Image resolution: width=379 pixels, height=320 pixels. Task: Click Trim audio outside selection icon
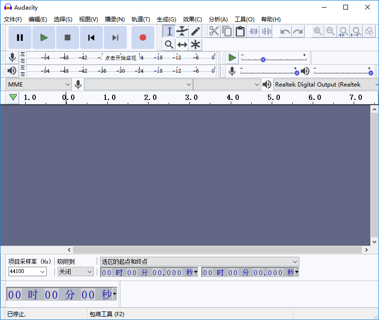point(253,31)
